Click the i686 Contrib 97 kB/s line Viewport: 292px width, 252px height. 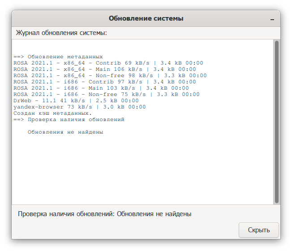pos(105,82)
